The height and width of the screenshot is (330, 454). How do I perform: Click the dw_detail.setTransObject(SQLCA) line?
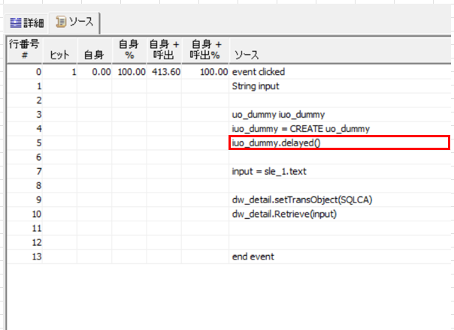[302, 200]
